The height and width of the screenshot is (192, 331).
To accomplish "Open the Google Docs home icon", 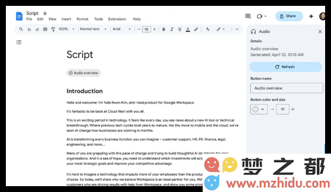I will click(x=19, y=16).
